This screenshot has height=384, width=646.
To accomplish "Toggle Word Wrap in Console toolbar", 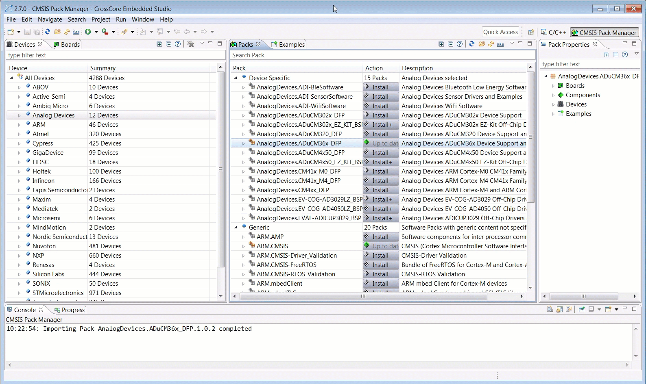I will pos(569,310).
